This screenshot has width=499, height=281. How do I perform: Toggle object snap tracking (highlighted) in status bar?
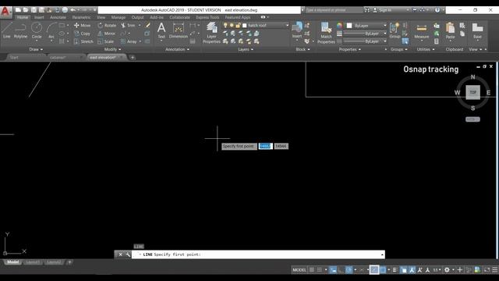[374, 270]
